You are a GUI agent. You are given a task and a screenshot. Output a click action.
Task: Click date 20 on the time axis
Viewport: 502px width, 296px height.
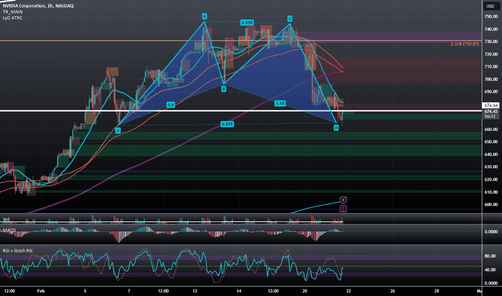pos(304,291)
